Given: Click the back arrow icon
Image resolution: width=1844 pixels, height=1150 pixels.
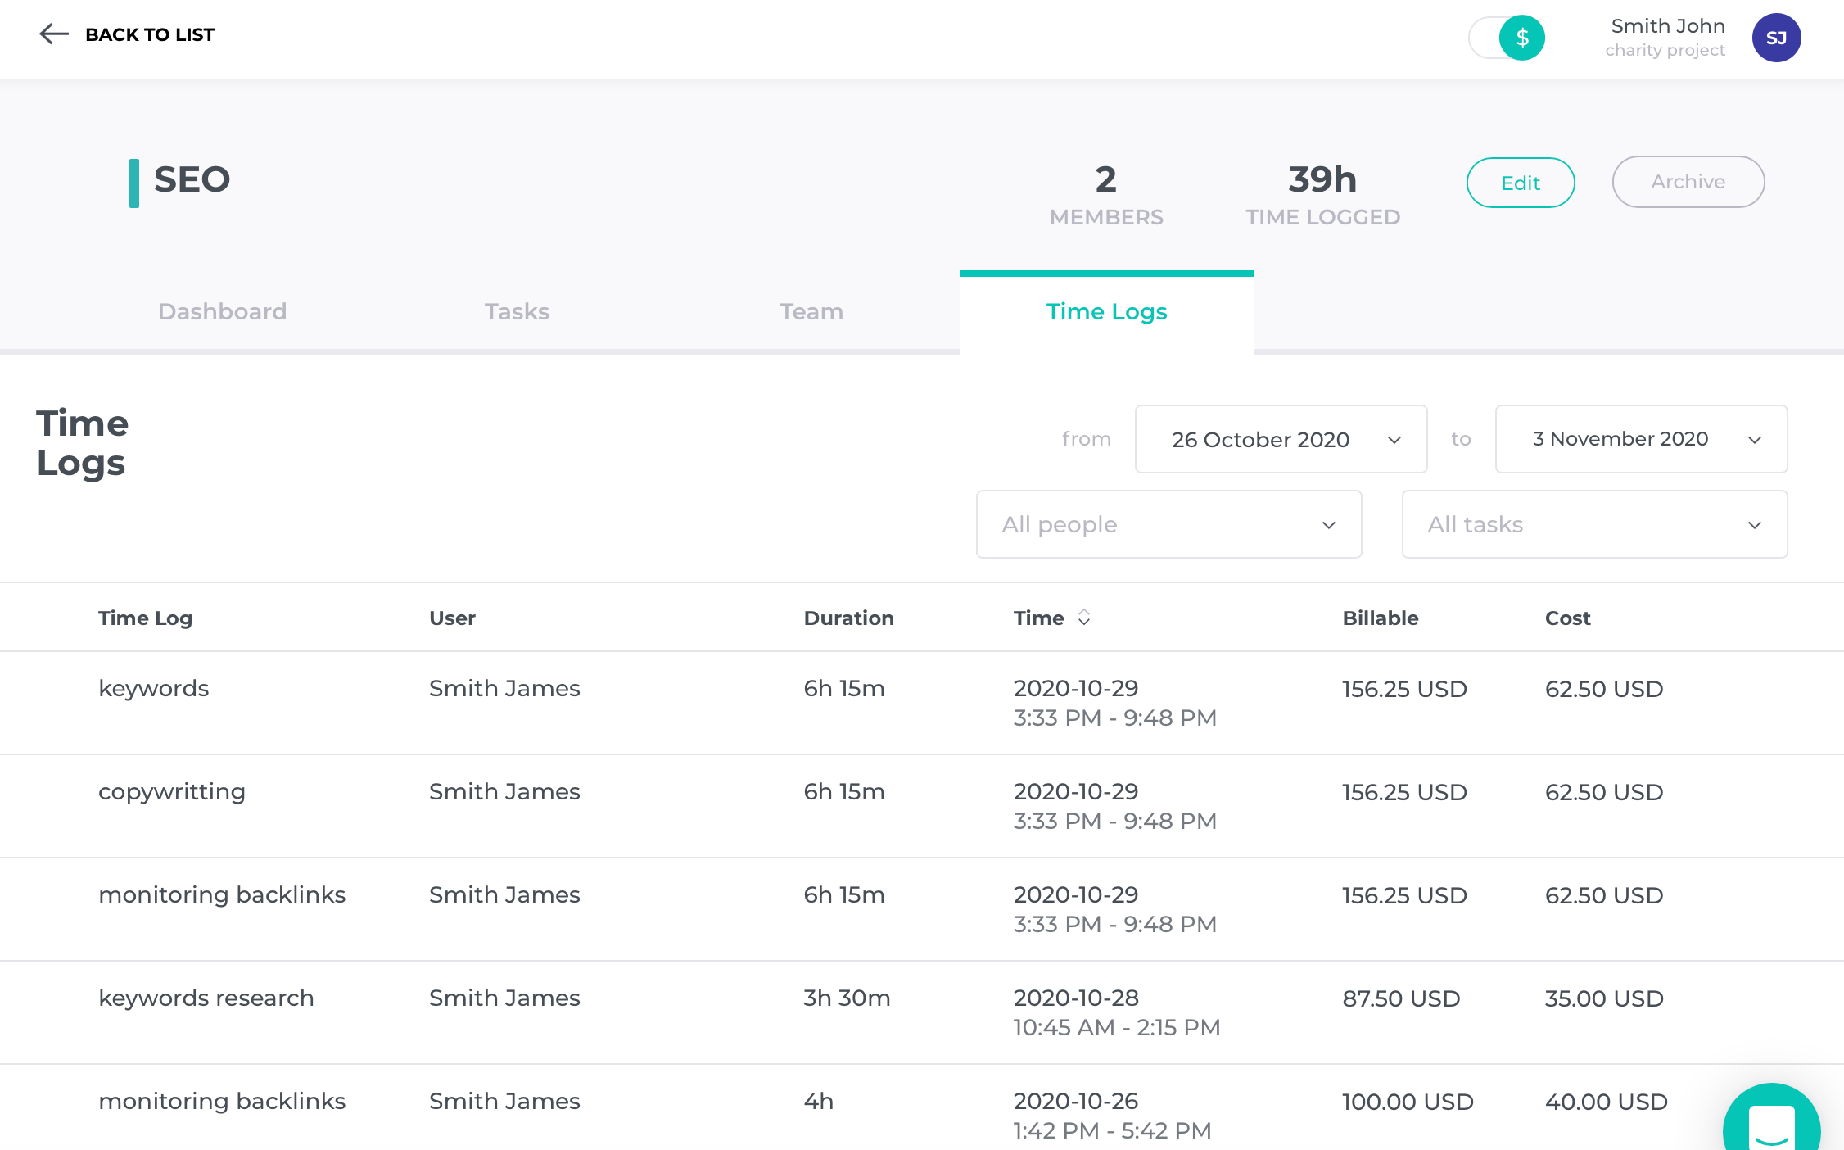Looking at the screenshot, I should pos(54,34).
